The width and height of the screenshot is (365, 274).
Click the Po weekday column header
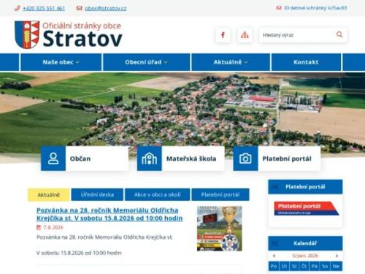tap(274, 266)
